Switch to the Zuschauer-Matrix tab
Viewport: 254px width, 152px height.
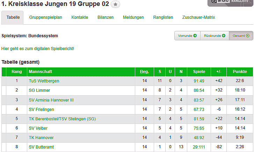tap(199, 17)
